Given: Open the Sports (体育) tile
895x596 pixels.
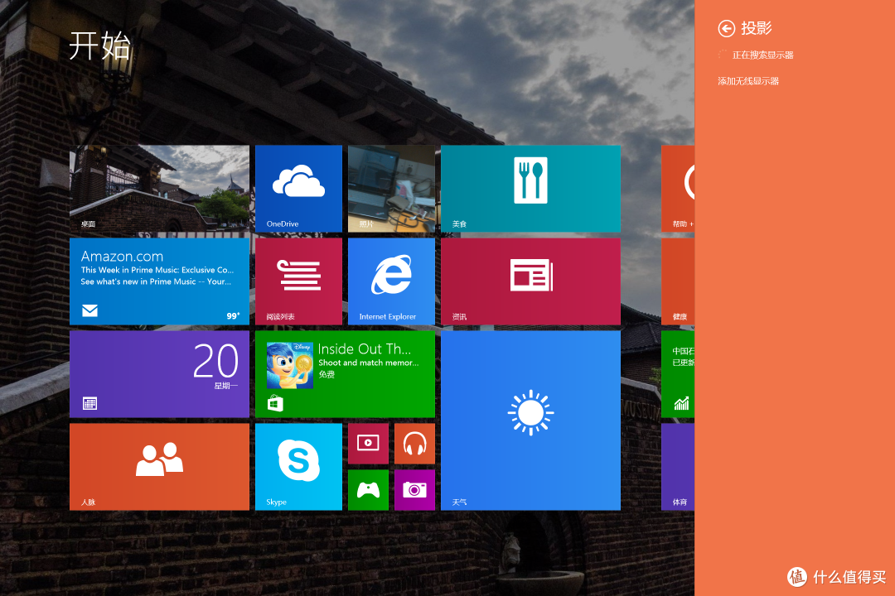Looking at the screenshot, I should click(678, 467).
